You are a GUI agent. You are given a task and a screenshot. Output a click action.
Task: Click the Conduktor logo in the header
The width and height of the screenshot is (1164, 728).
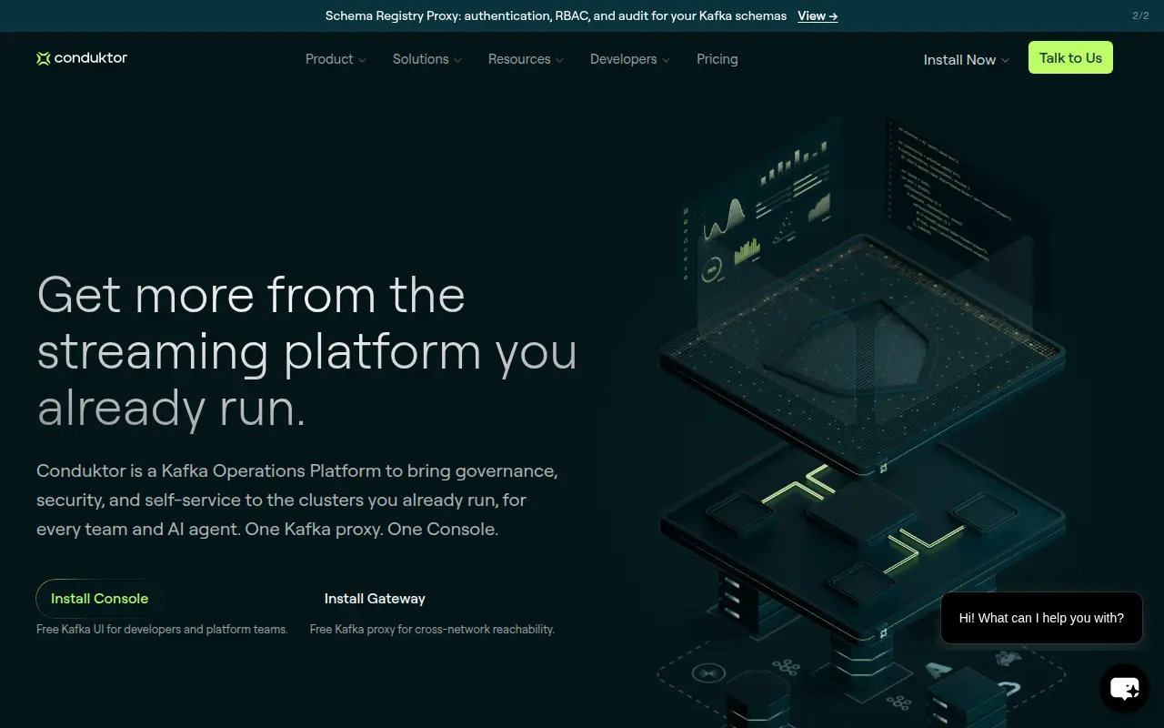tap(82, 58)
